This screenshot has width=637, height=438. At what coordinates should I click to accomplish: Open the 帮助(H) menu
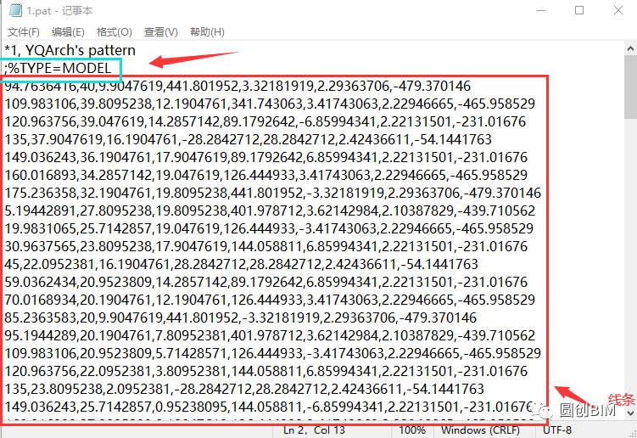(207, 32)
